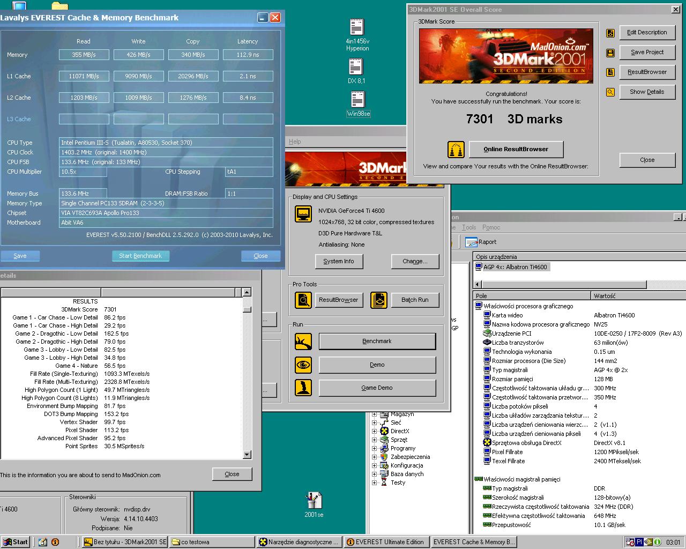
Task: Expand the Baza danych tree node
Action: pyautogui.click(x=375, y=474)
